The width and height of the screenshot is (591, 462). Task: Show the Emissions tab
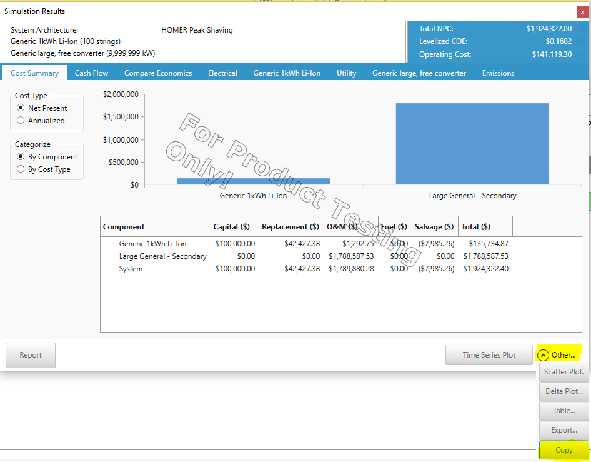point(498,73)
